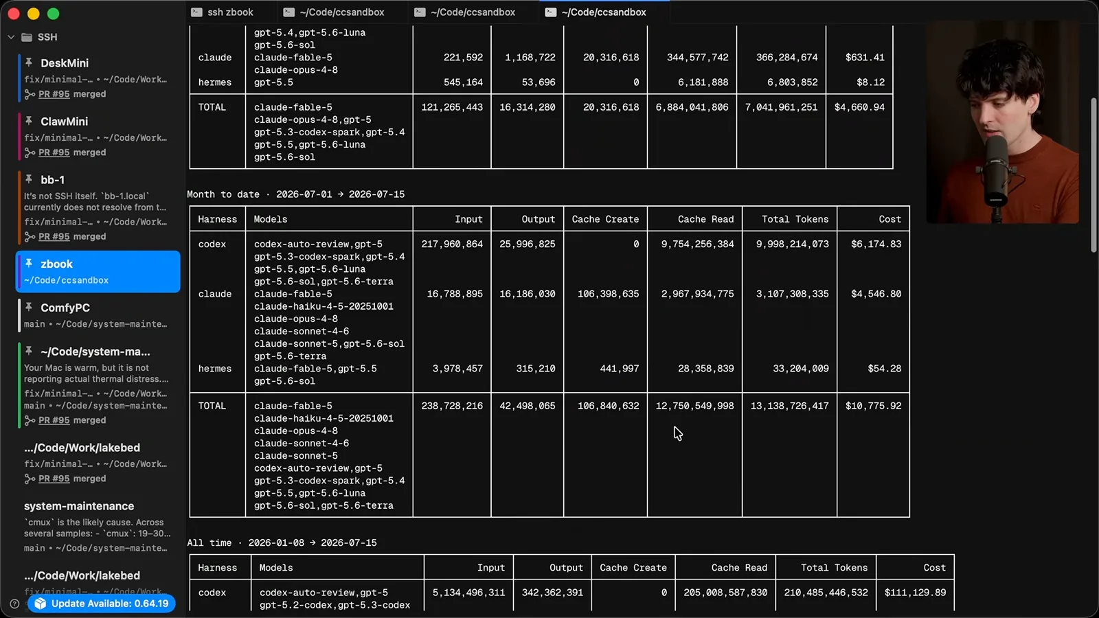Screen dimensions: 1099x618
Task: Click the pin icon beside ClawMini
Action: [x=29, y=121]
